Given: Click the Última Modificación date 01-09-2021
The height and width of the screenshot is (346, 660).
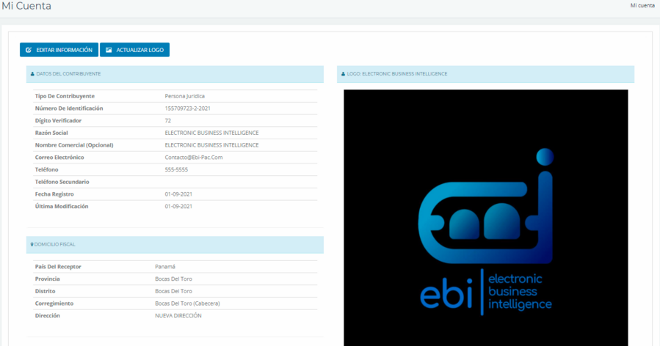Looking at the screenshot, I should 178,206.
